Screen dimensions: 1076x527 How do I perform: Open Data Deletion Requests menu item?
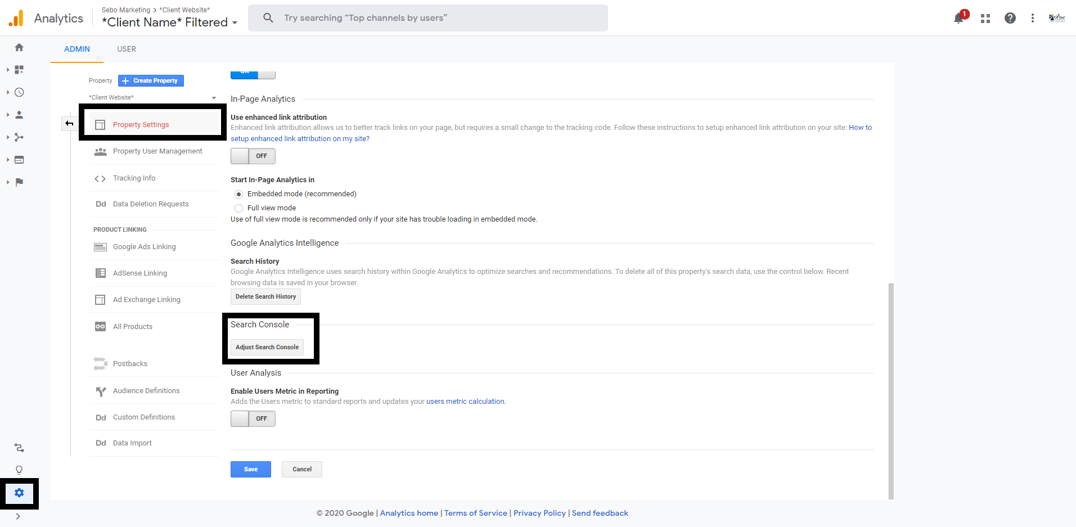pyautogui.click(x=155, y=204)
